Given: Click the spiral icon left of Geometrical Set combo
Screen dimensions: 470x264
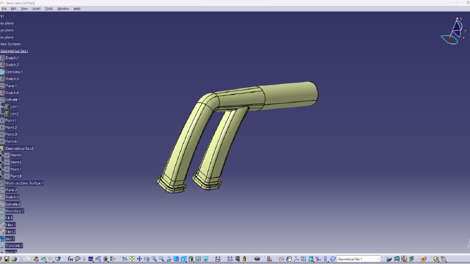Looking at the screenshot, I should point(282,259).
